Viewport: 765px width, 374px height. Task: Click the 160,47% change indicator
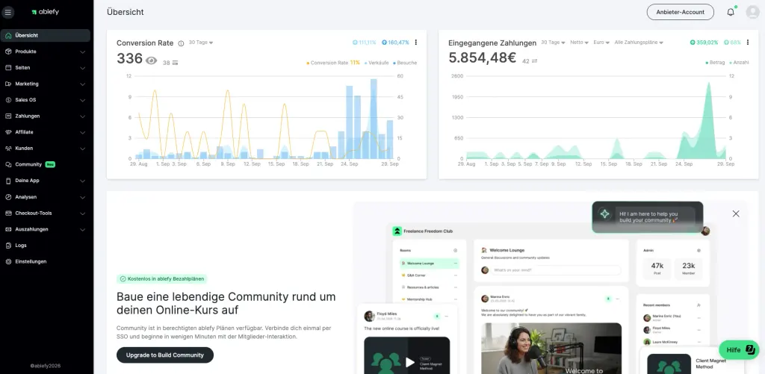coord(395,43)
